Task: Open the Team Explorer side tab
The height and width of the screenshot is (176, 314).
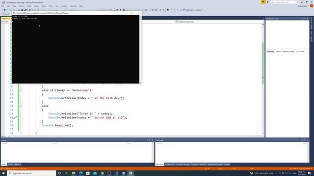Action: click(x=312, y=37)
